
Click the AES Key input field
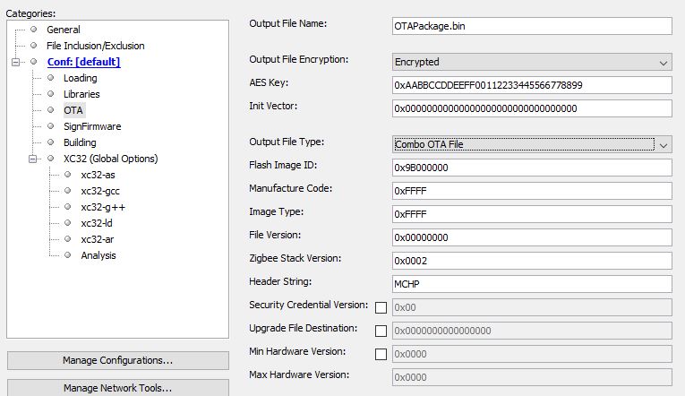click(532, 85)
